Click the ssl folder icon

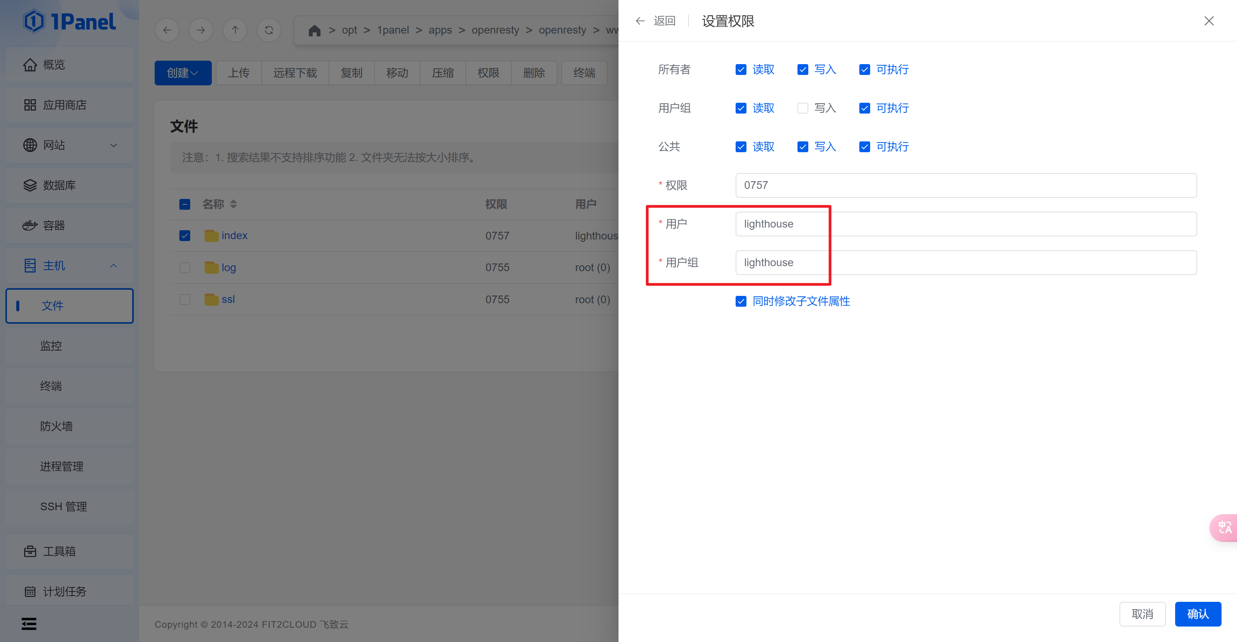pos(211,299)
